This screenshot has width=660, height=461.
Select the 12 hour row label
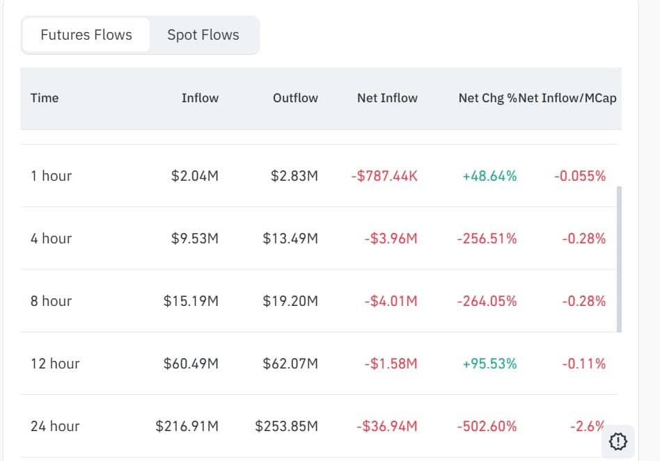pos(55,364)
